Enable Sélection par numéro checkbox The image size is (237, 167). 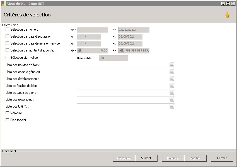coord(7,30)
